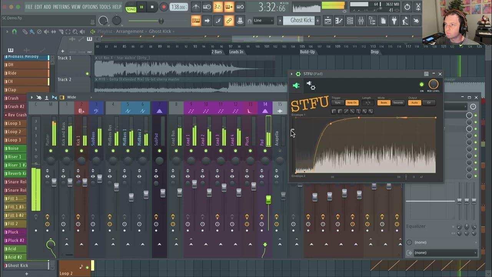Viewport: 492px width, 277px height.
Task: Select the magnet snap icon in Playlist toolbar
Action: [x=15, y=32]
